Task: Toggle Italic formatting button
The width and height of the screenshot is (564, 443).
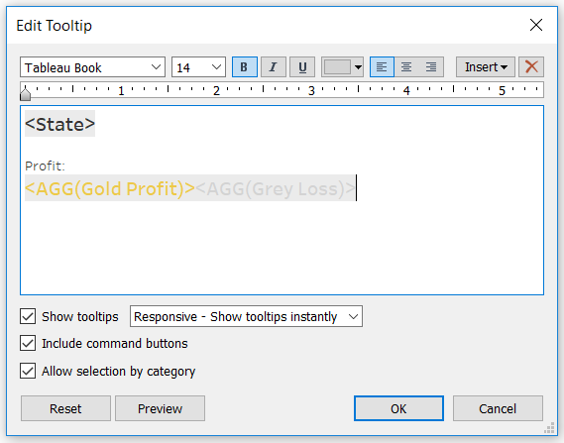Action: [274, 66]
